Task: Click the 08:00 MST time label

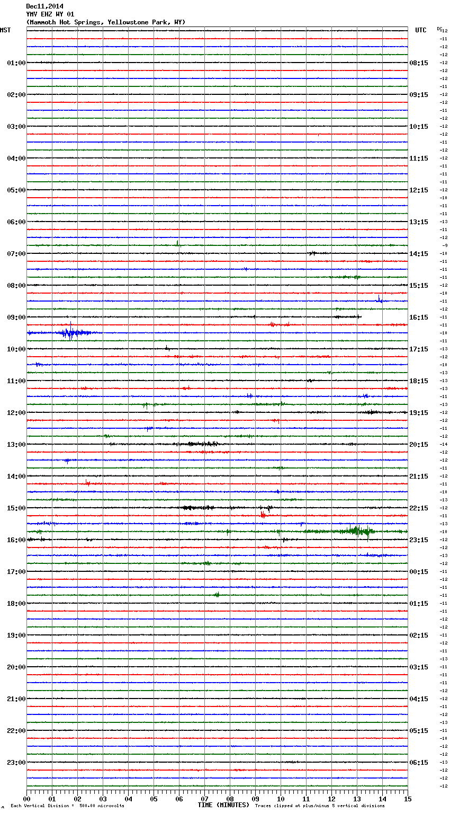Action: coord(16,286)
